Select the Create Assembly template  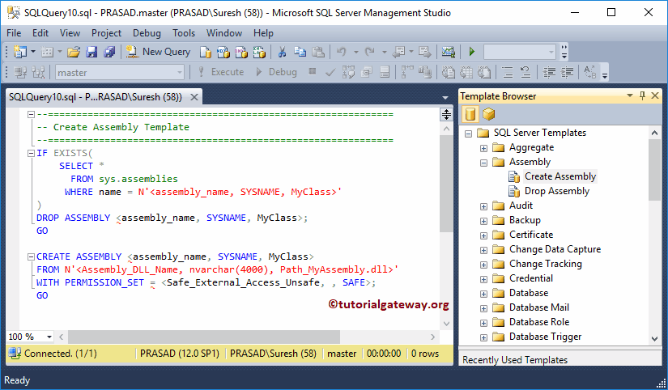(x=560, y=176)
